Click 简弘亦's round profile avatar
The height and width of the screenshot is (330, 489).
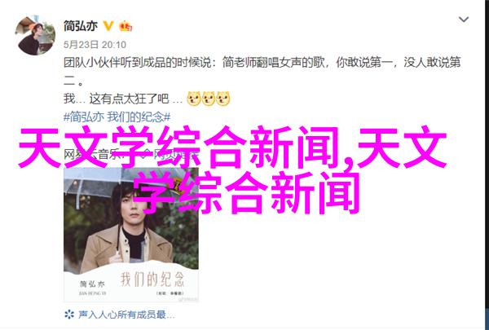[x=35, y=35]
